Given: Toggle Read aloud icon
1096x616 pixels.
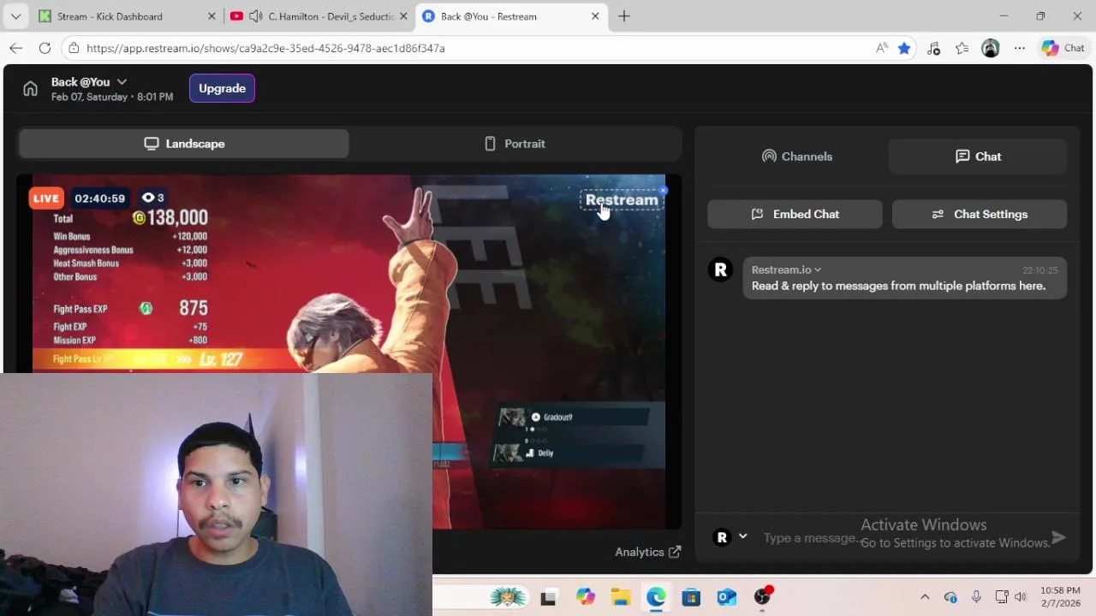Looking at the screenshot, I should point(882,48).
